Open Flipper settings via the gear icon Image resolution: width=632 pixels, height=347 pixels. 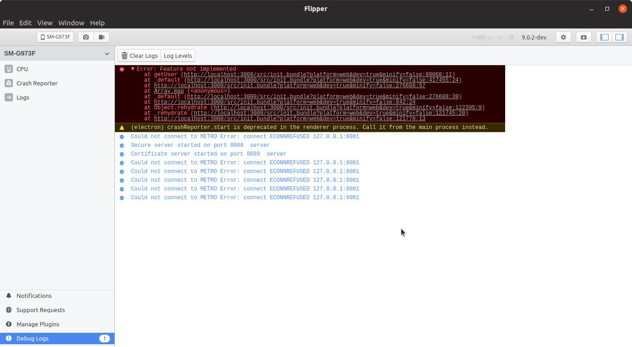pyautogui.click(x=564, y=37)
